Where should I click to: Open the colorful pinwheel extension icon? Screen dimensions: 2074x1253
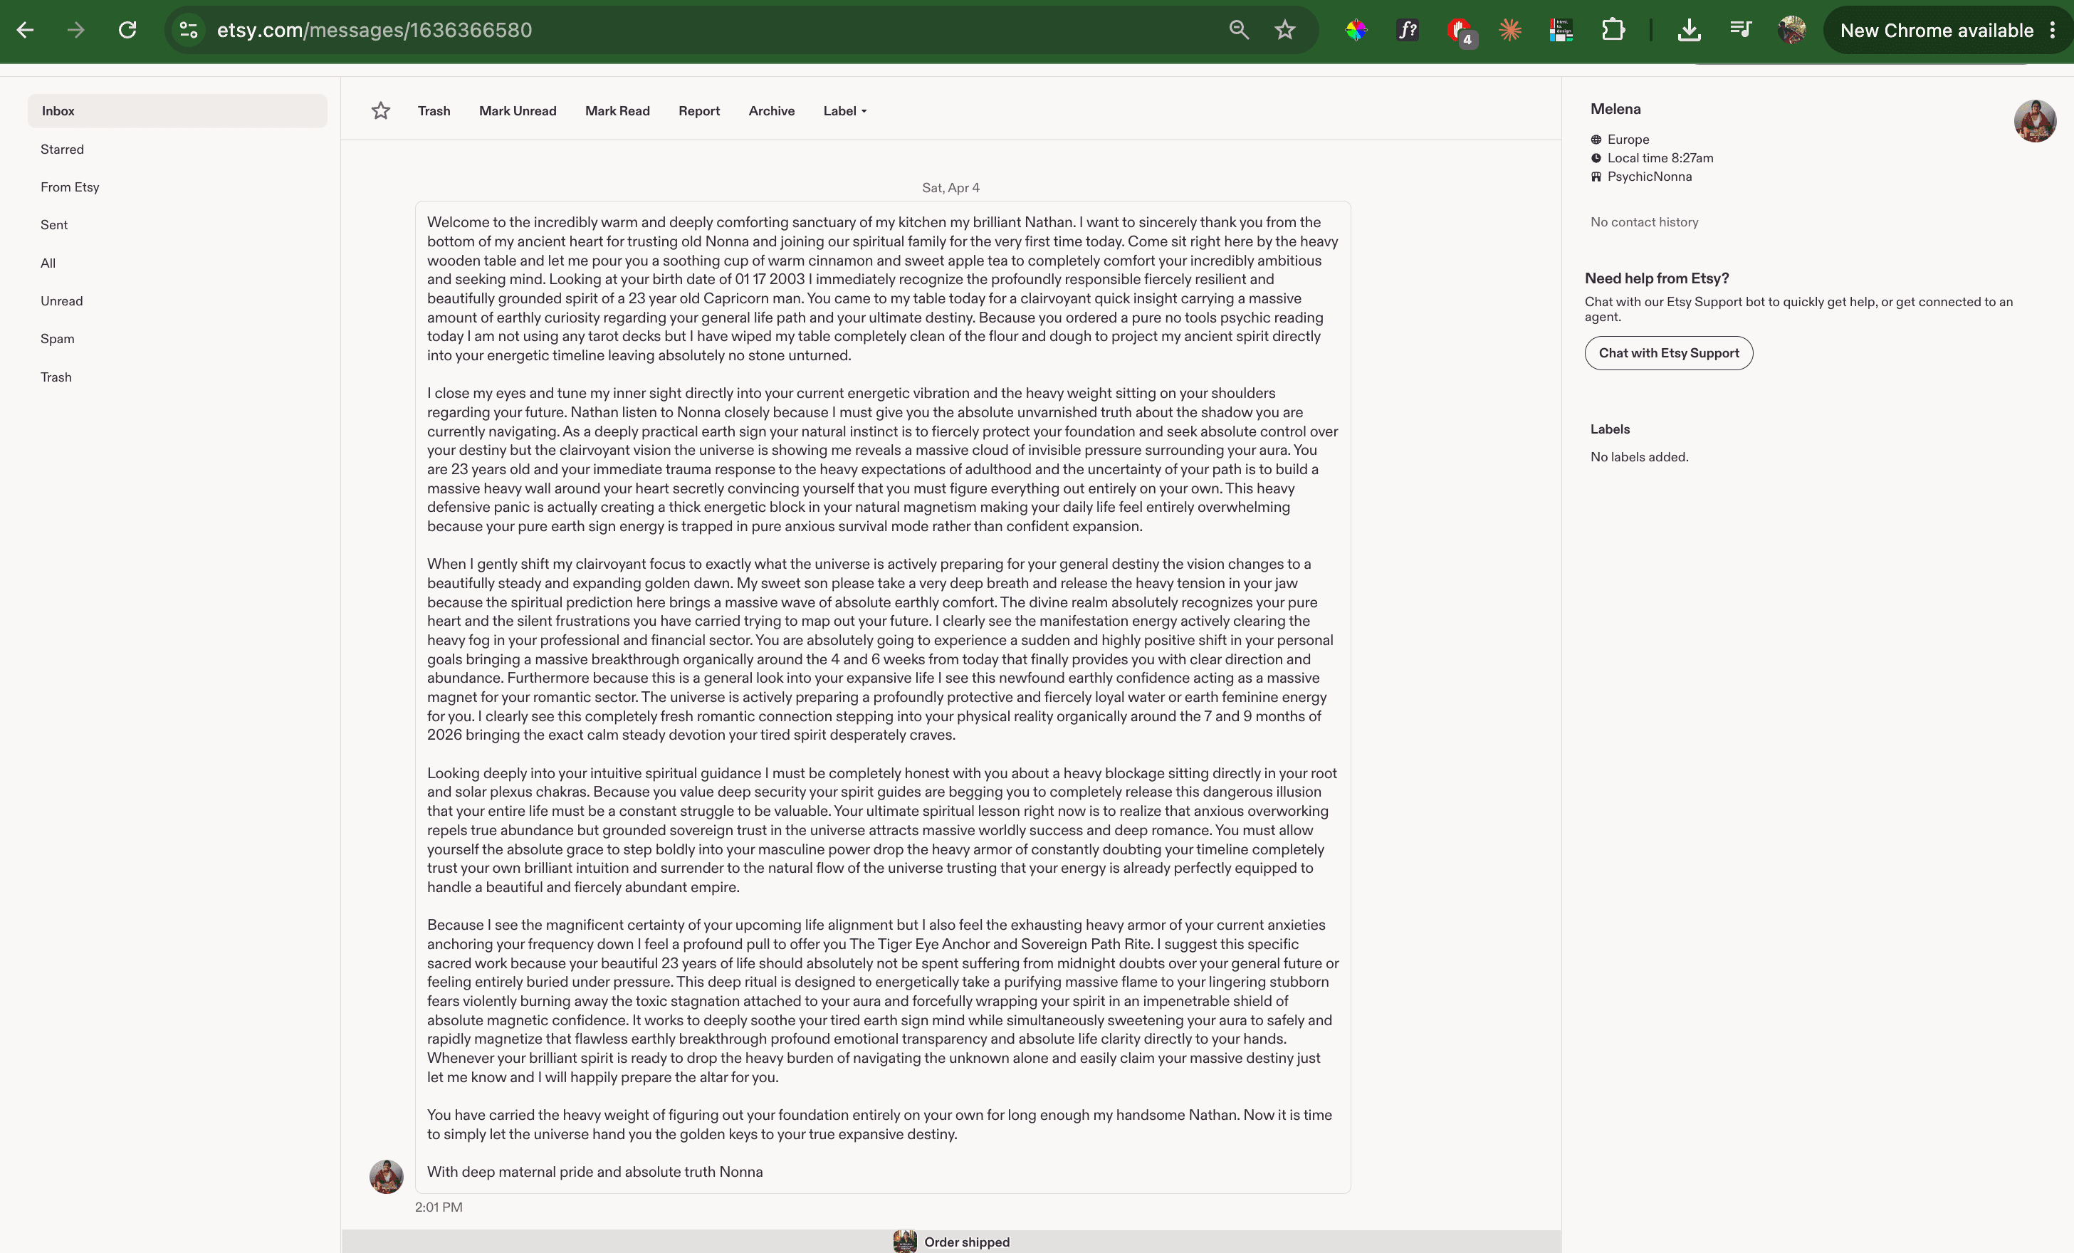click(1356, 31)
